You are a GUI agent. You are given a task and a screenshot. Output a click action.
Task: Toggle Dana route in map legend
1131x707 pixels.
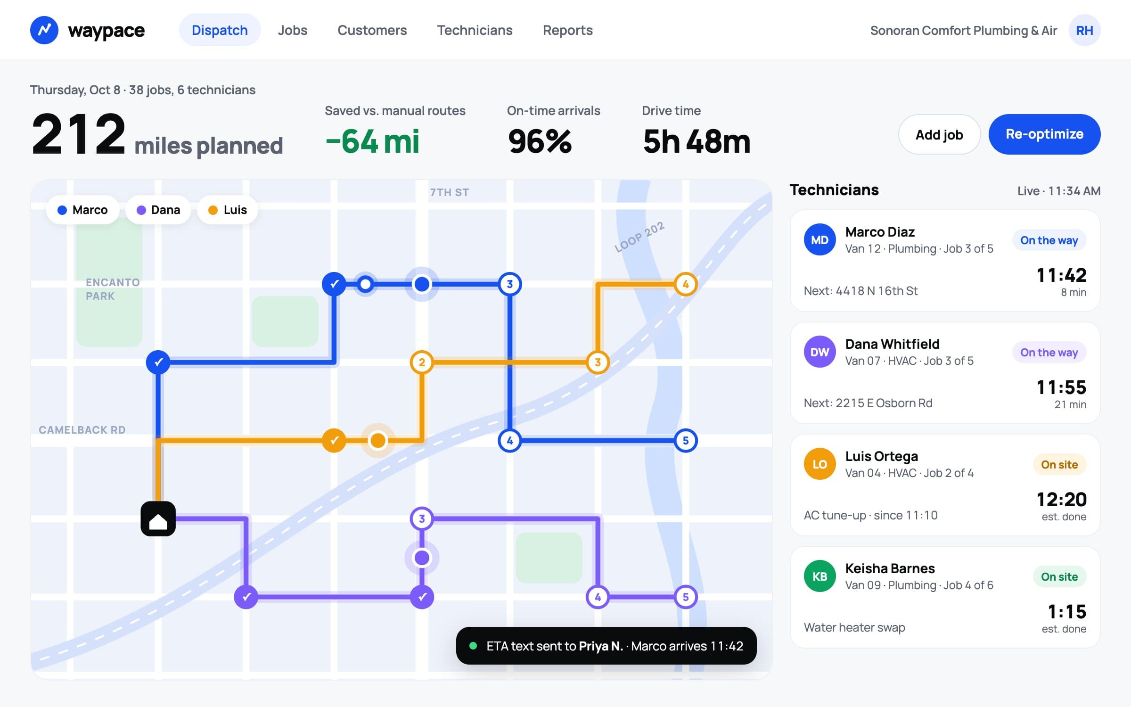tap(158, 210)
